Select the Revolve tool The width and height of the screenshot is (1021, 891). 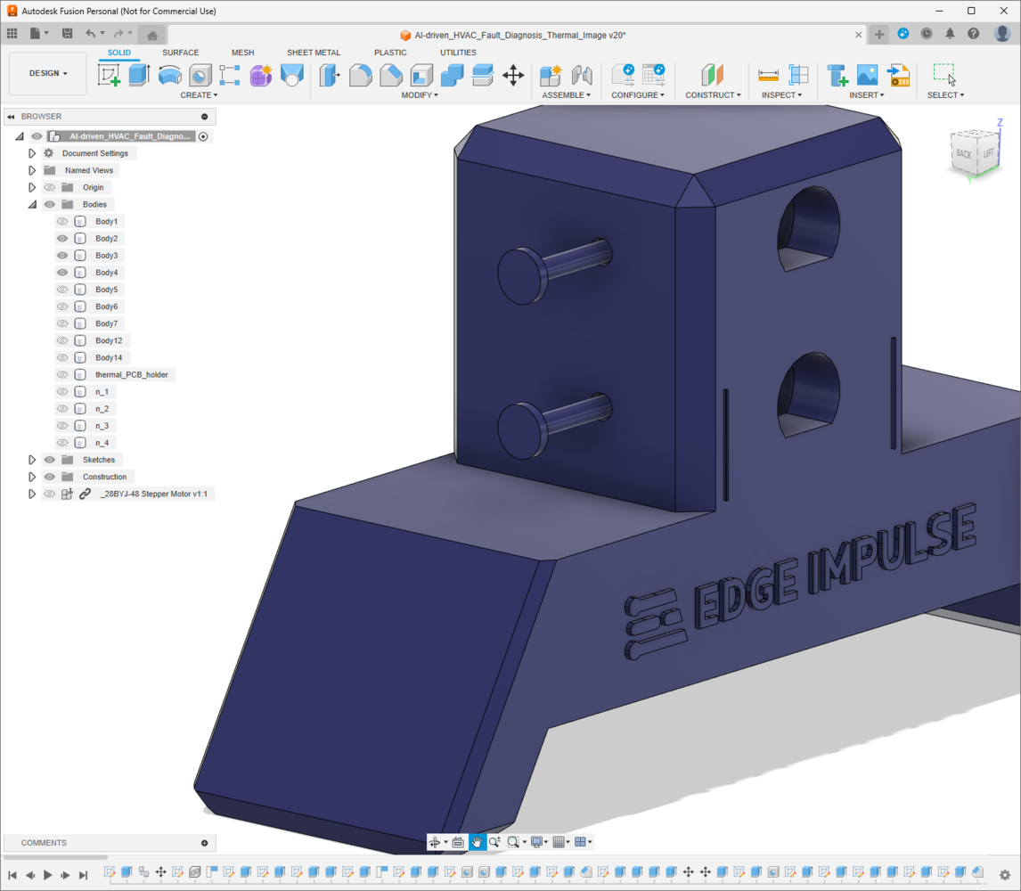click(169, 75)
